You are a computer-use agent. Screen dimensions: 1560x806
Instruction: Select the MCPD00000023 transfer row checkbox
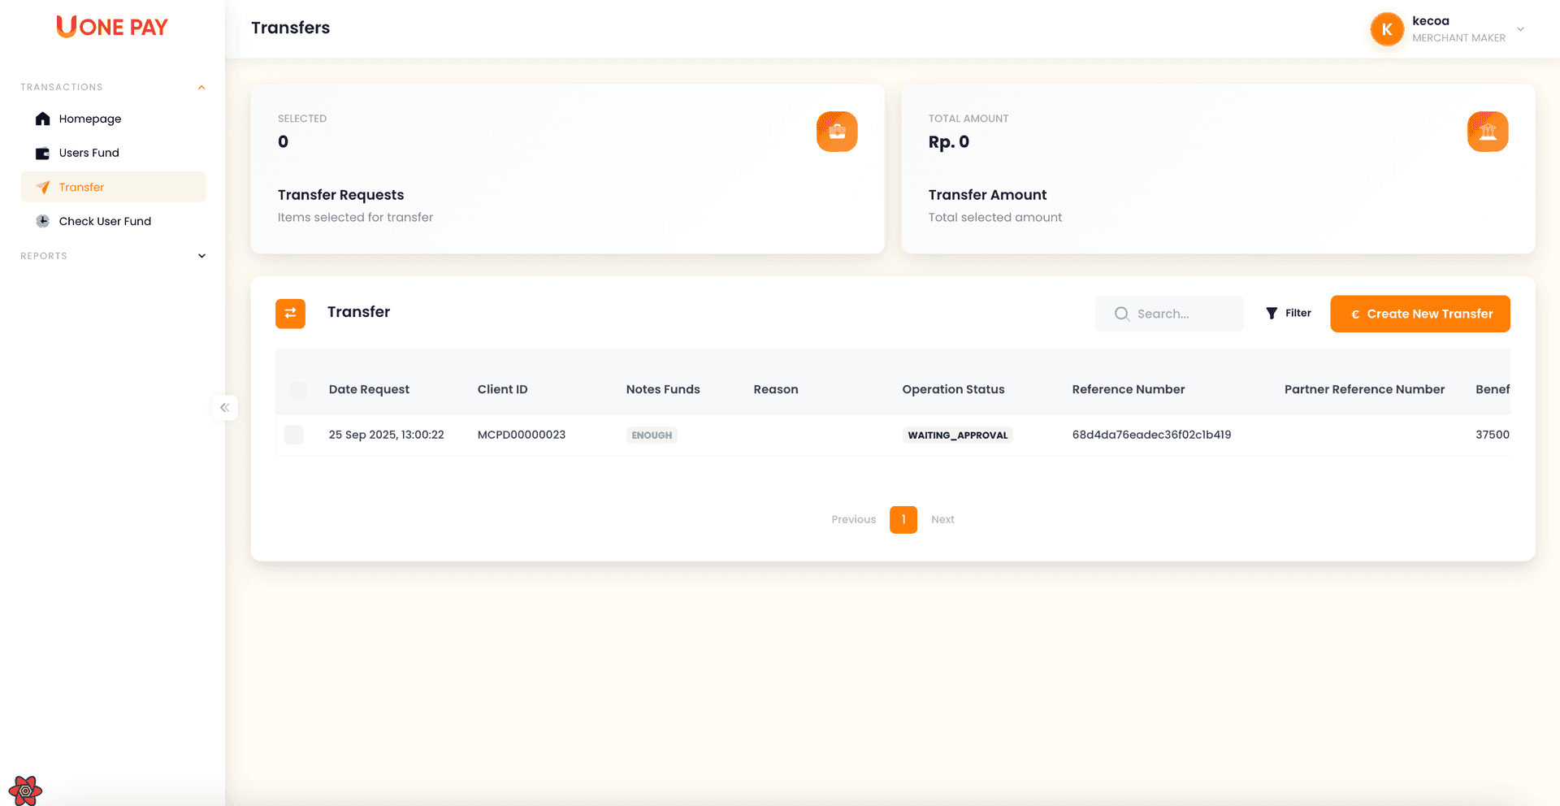[294, 435]
